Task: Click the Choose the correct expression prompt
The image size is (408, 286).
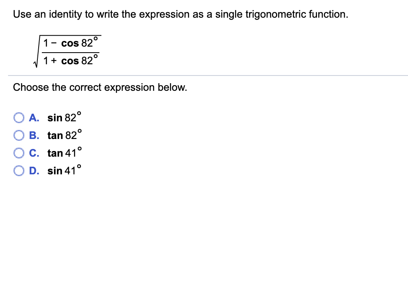Action: pyautogui.click(x=100, y=87)
